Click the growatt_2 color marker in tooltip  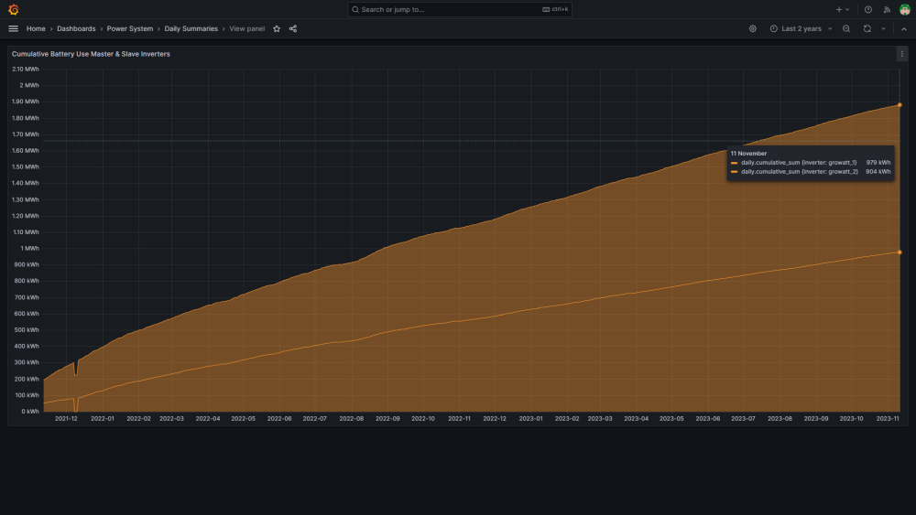tap(735, 172)
